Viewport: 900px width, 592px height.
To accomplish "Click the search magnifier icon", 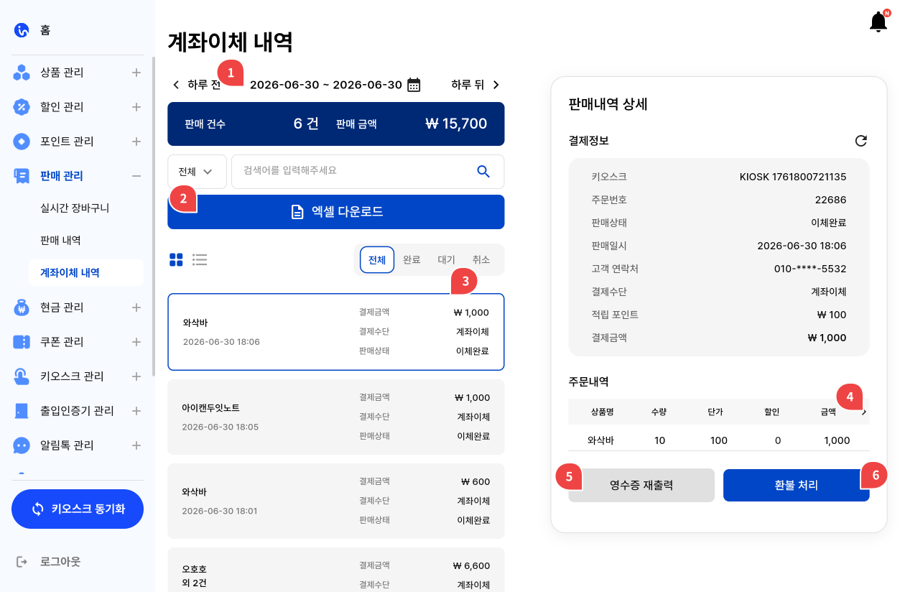I will click(483, 171).
